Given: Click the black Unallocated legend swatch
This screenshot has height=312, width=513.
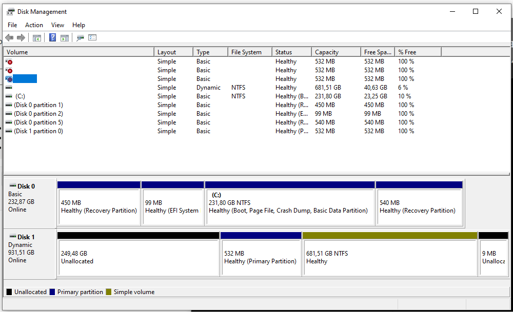Looking at the screenshot, I should pos(9,292).
